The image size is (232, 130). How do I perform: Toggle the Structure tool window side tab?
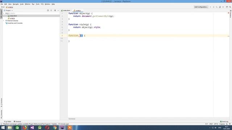click(1, 103)
